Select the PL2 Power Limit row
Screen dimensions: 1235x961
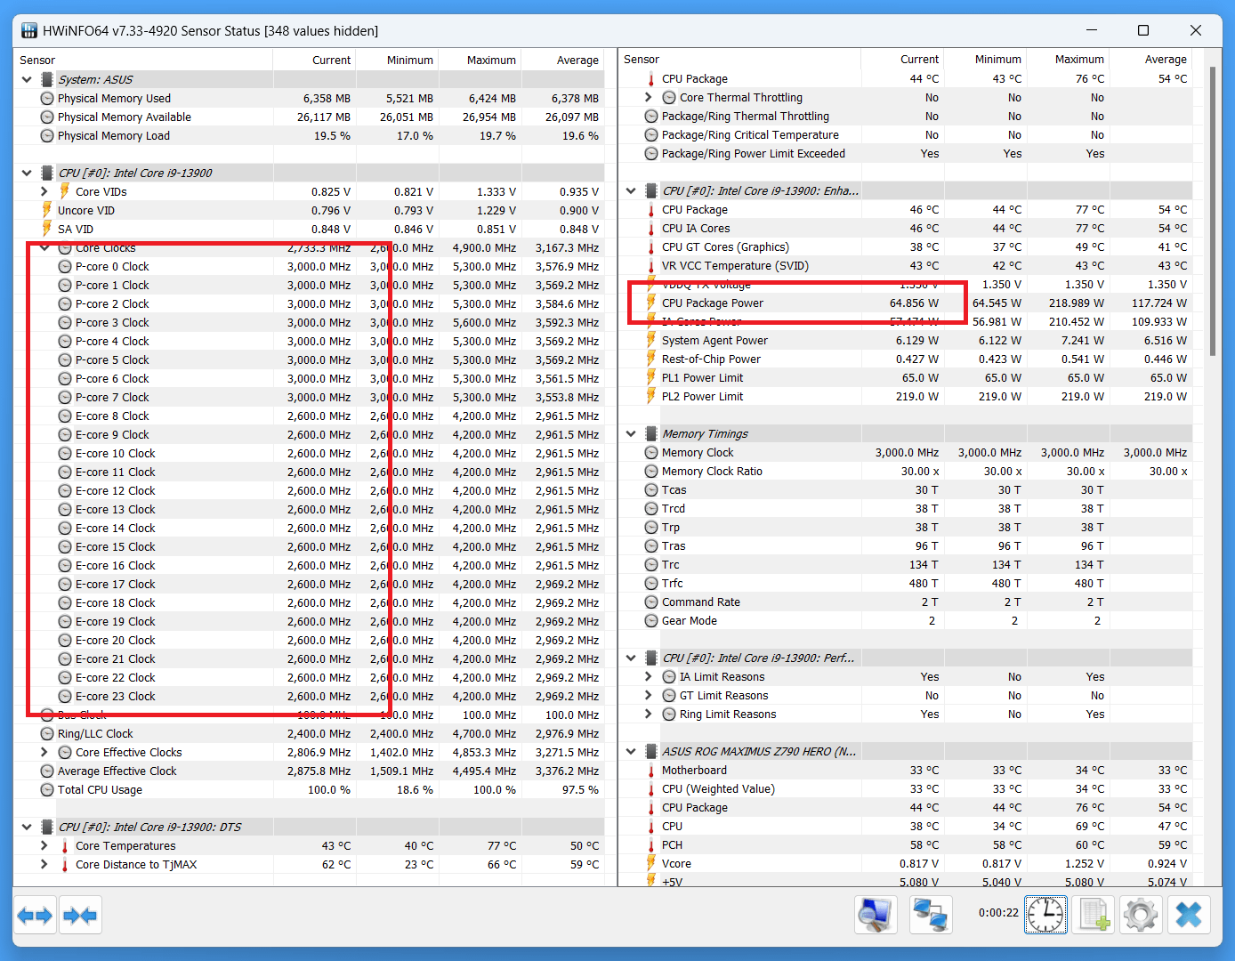pos(906,397)
